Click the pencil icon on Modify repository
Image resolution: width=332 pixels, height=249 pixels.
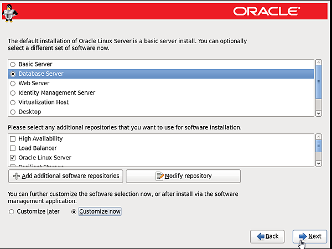coord(160,176)
